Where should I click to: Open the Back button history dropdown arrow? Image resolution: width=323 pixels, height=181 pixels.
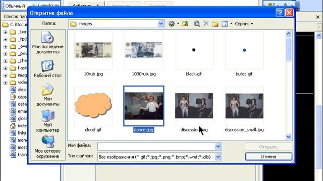[x=178, y=24]
